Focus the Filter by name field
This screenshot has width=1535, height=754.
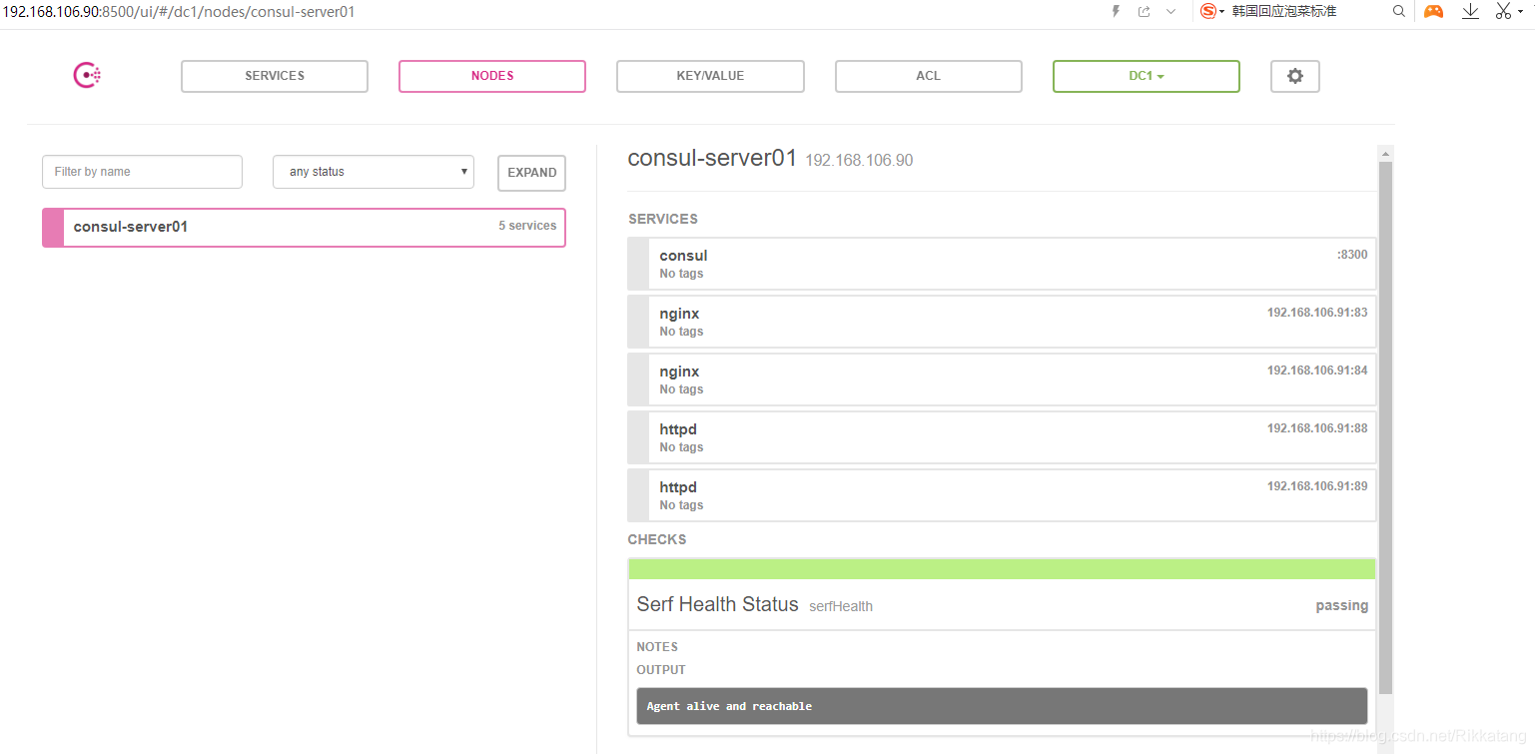click(142, 172)
